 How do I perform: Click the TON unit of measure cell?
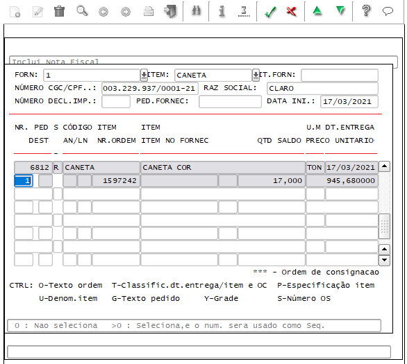315,167
